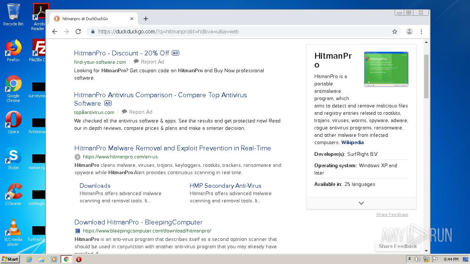Select the Firefox desktop icon
The width and height of the screenshot is (470, 264).
click(x=13, y=51)
